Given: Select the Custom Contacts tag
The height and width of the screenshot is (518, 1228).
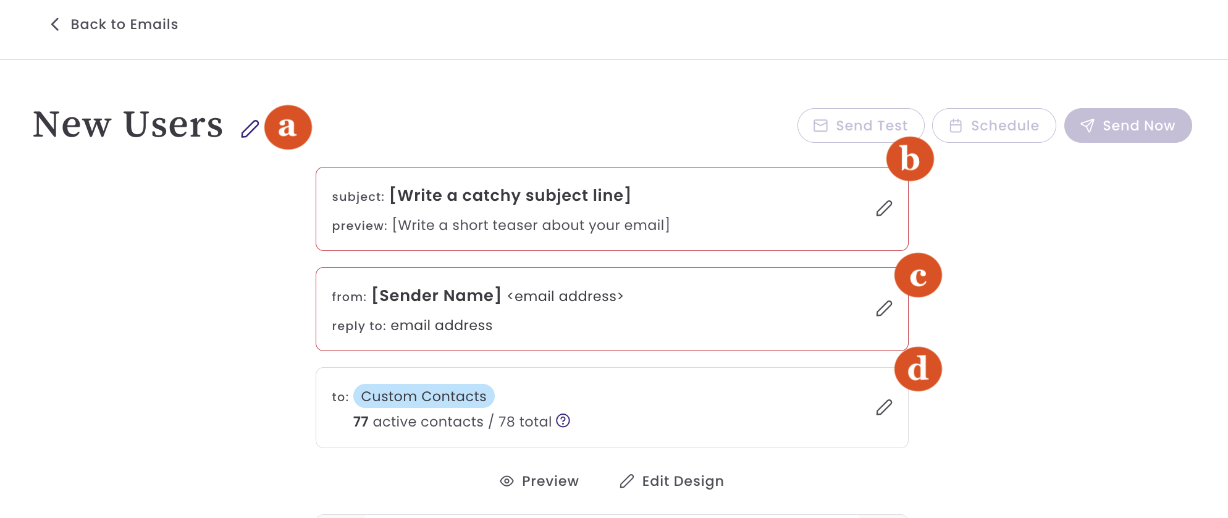Looking at the screenshot, I should coord(424,396).
